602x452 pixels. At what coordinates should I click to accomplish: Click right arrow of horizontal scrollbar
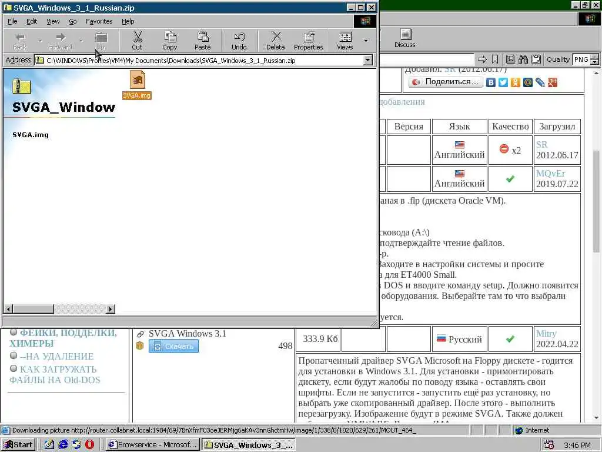[x=111, y=308]
